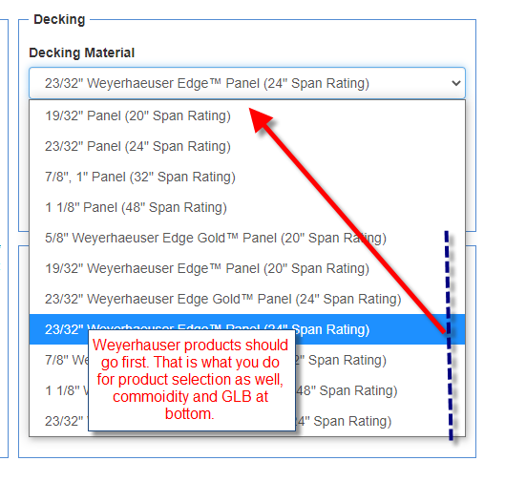Click the Decking section legend title
The image size is (505, 482).
(59, 19)
